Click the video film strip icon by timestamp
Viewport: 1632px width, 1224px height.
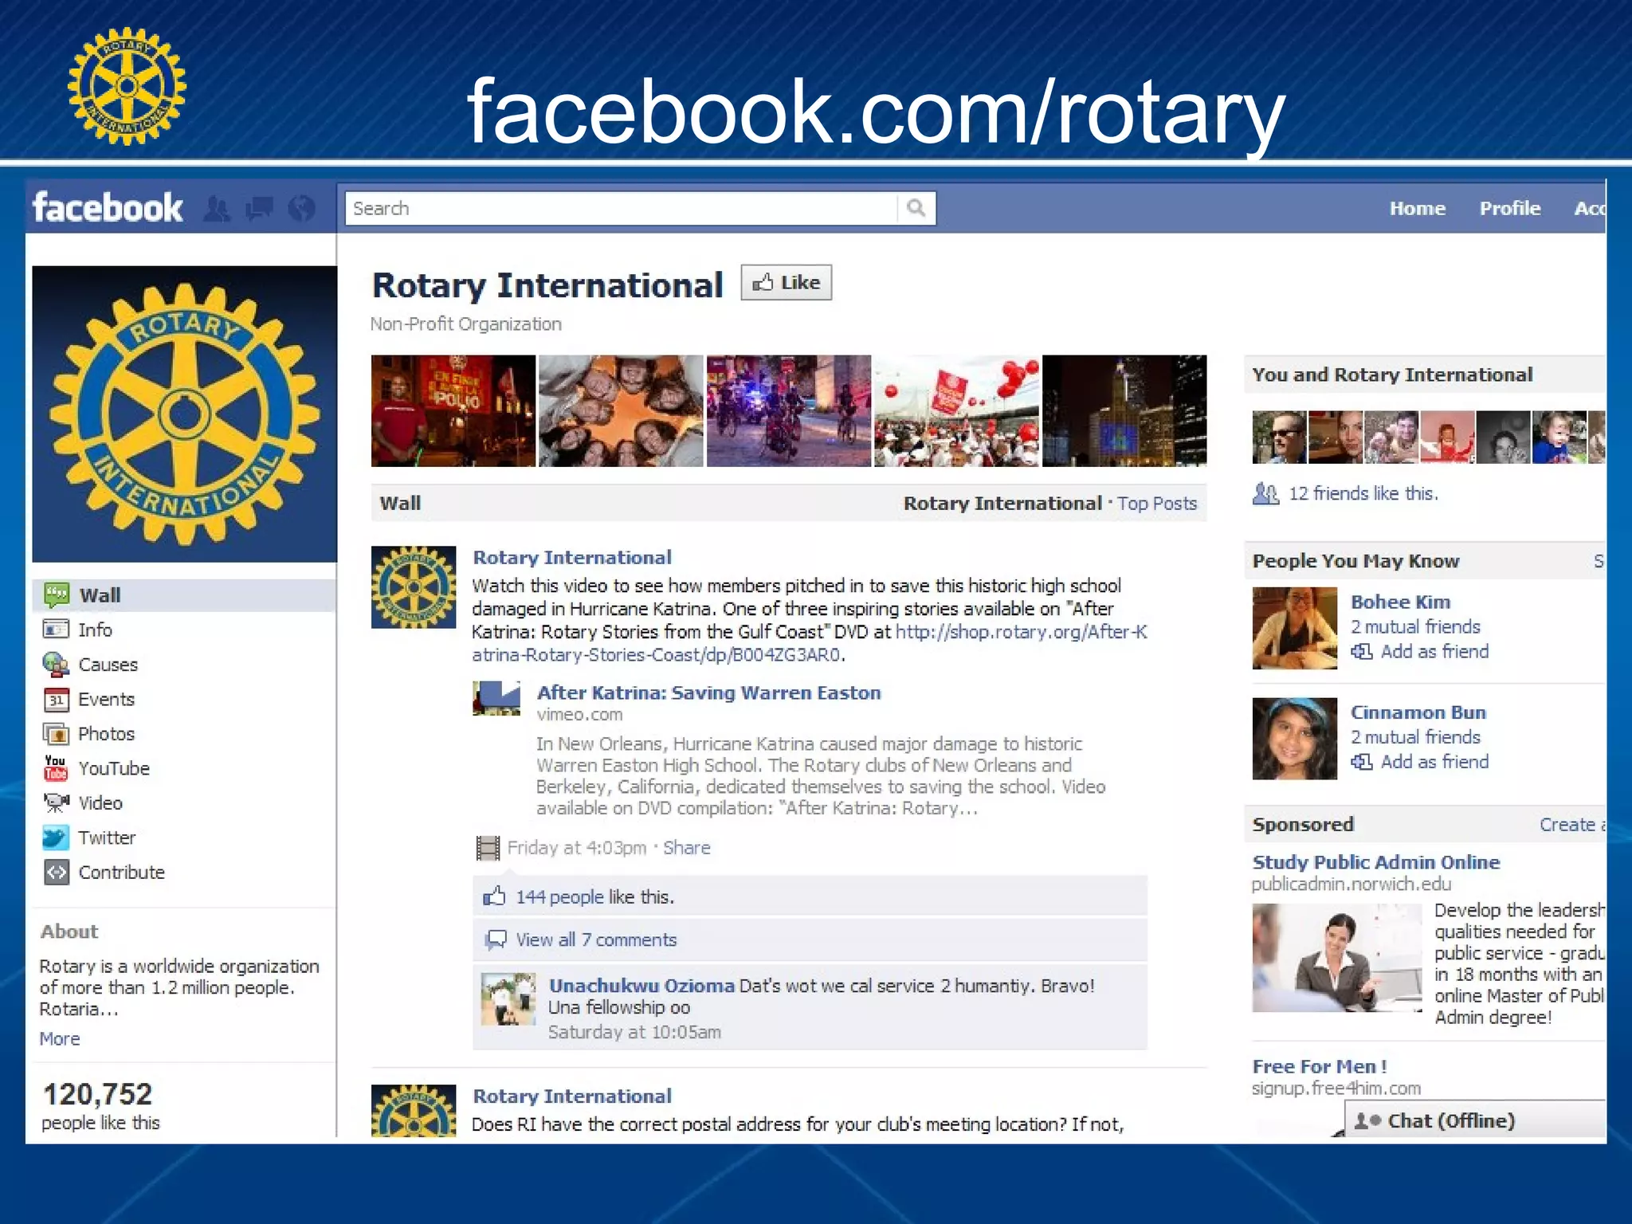pos(488,848)
